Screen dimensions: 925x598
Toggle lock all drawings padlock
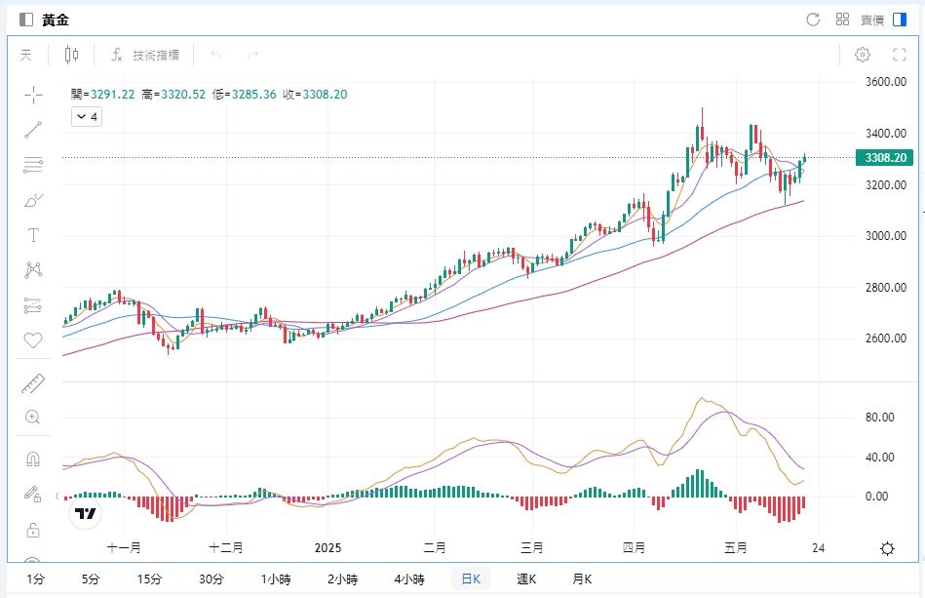pos(33,530)
